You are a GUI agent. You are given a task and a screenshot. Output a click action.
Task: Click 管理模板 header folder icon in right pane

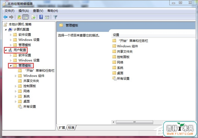click(x=61, y=25)
